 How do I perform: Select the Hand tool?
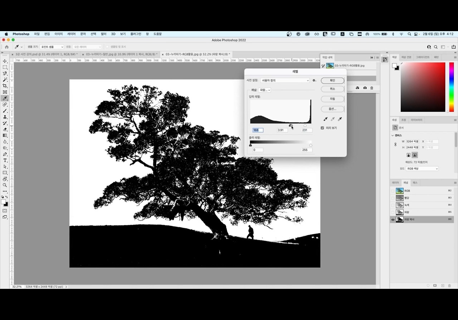point(5,179)
